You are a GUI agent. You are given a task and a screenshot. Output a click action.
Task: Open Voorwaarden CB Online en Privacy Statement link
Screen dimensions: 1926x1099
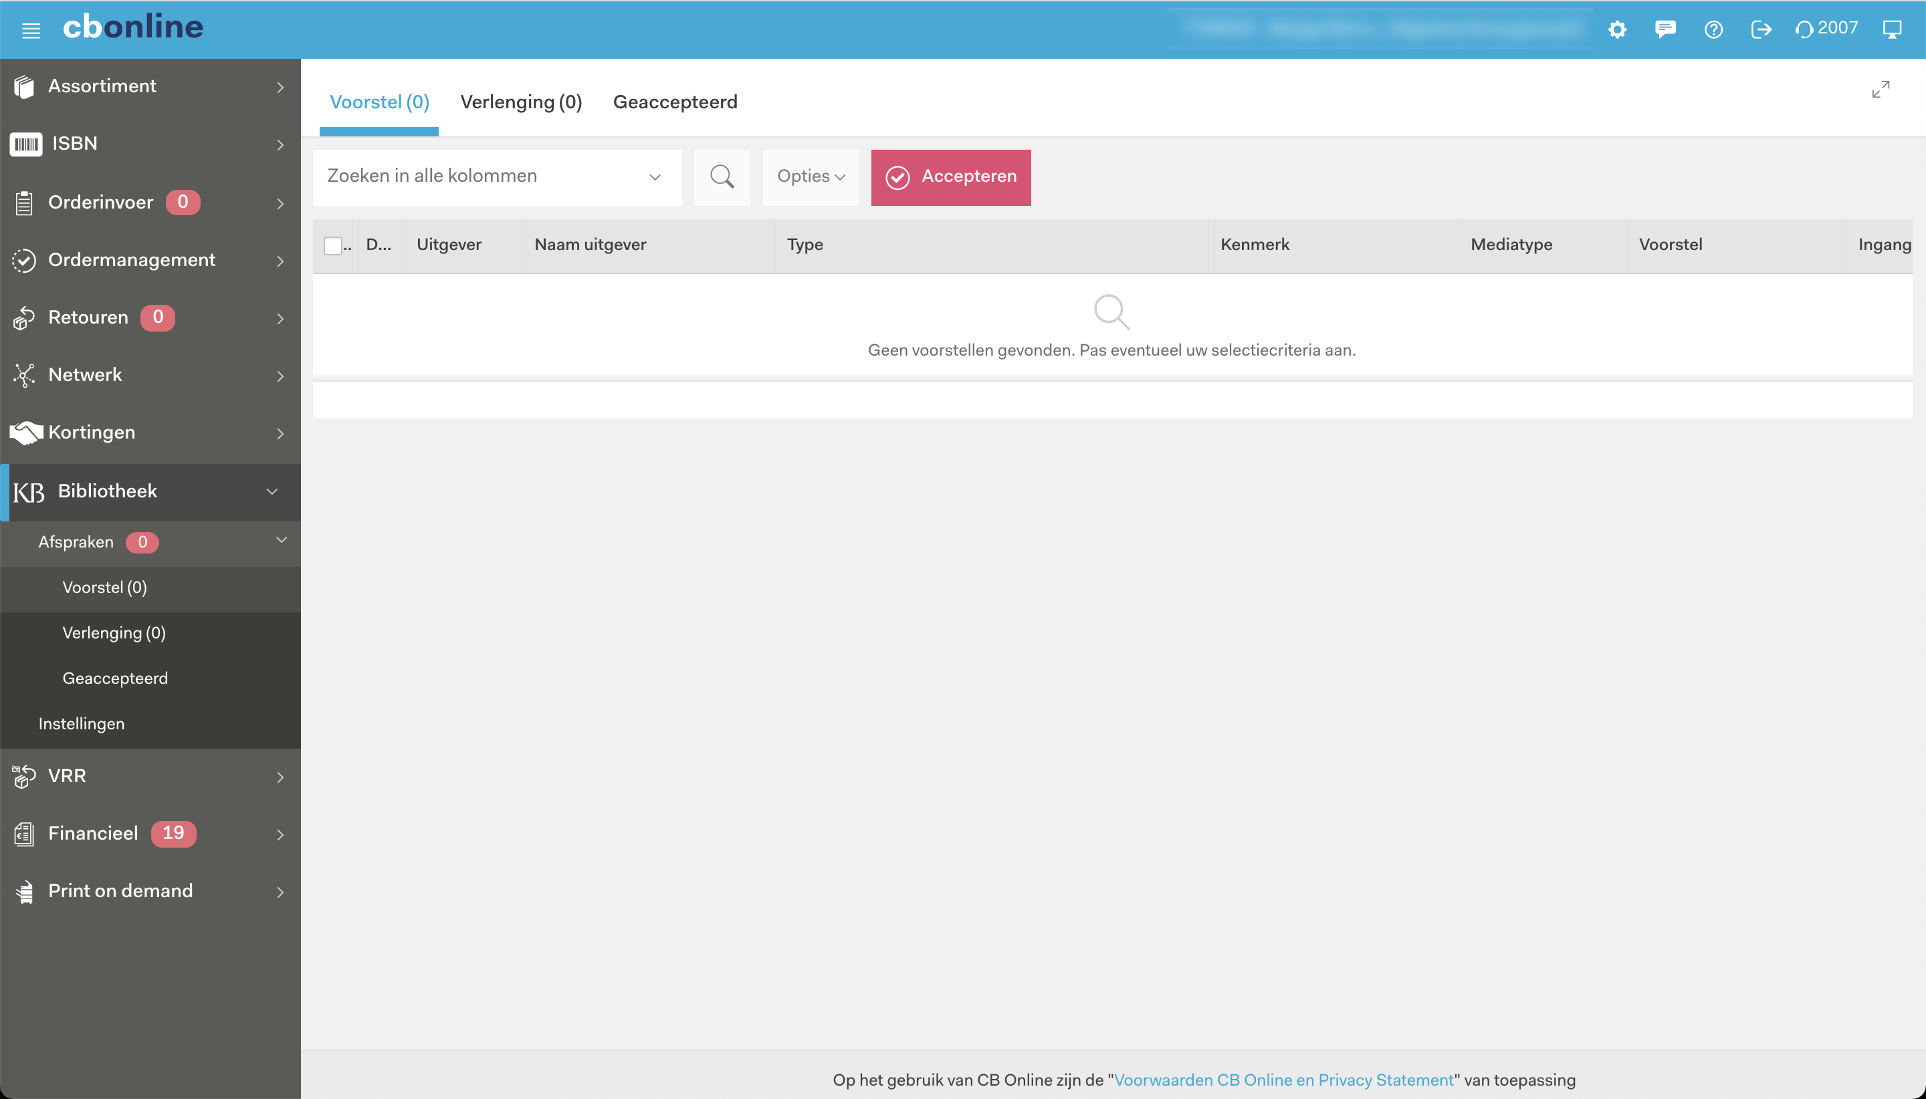[x=1283, y=1080]
